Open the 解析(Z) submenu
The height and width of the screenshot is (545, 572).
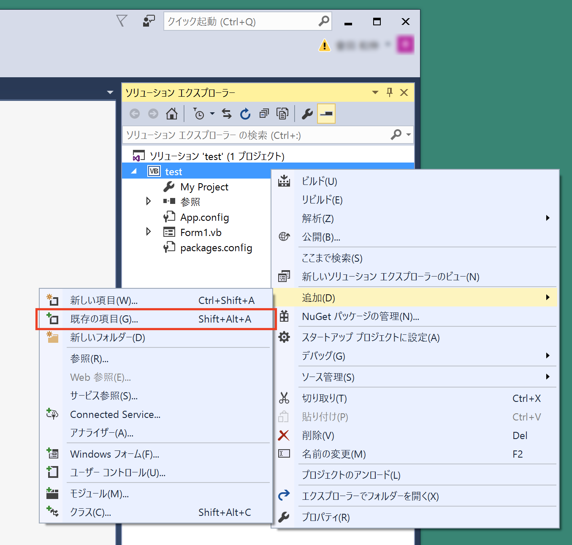pos(415,218)
